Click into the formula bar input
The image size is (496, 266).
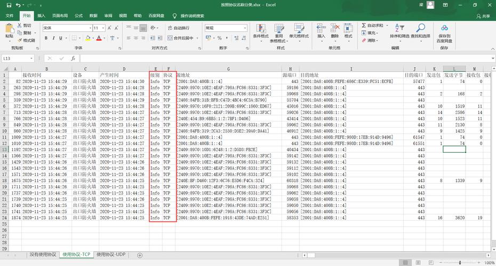285,59
